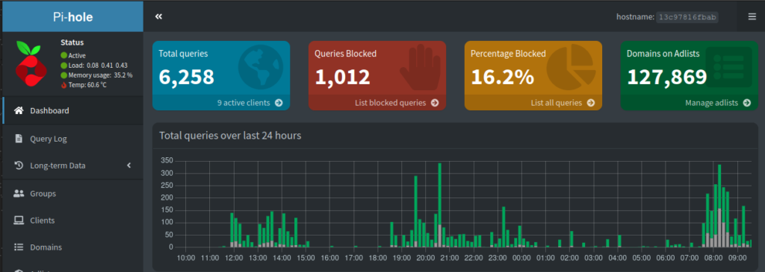Click hand icon in Queries Blocked card
The height and width of the screenshot is (272, 765).
coord(420,68)
